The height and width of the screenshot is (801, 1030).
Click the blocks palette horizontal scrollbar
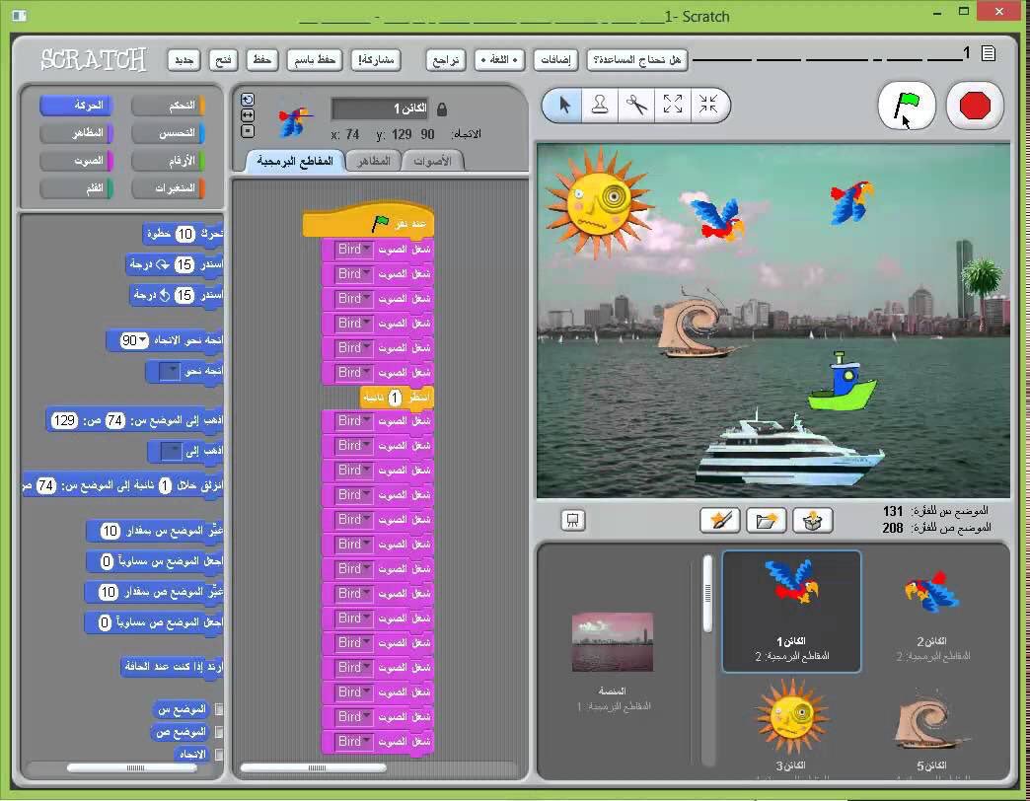(x=131, y=767)
